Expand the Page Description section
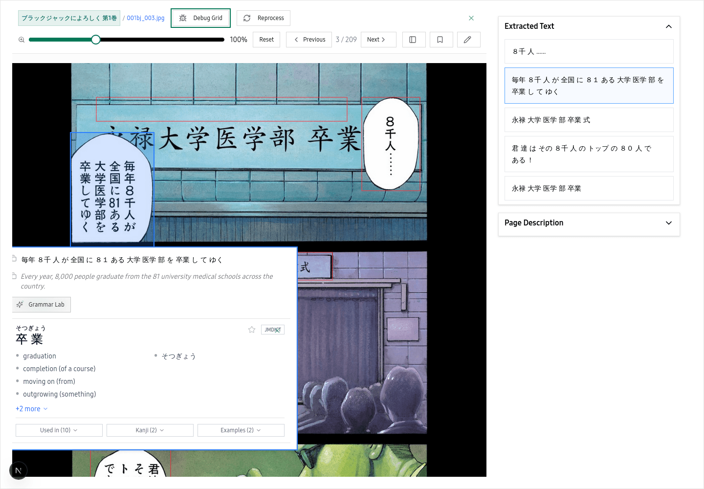This screenshot has height=489, width=704. click(x=668, y=223)
